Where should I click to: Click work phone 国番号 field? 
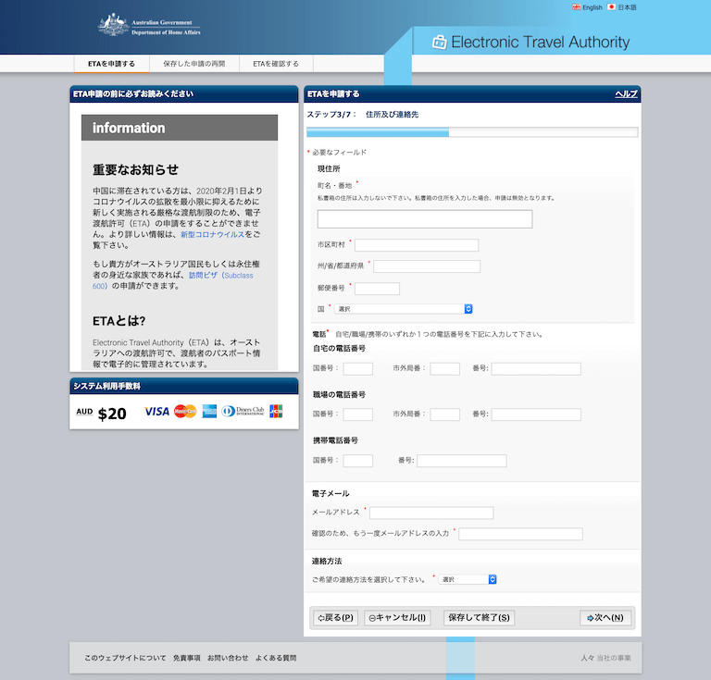tap(357, 414)
